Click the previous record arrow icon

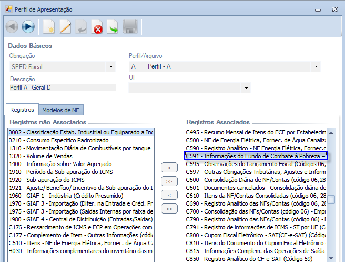(12, 26)
